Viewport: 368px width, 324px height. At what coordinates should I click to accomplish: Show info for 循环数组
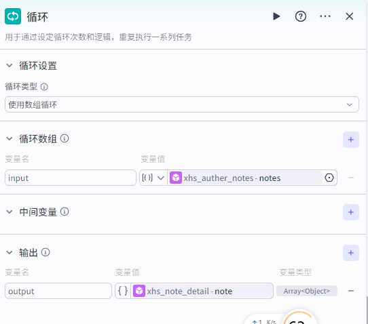pyautogui.click(x=65, y=138)
